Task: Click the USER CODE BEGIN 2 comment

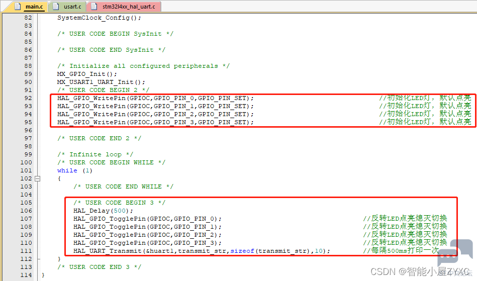Action: coord(103,90)
